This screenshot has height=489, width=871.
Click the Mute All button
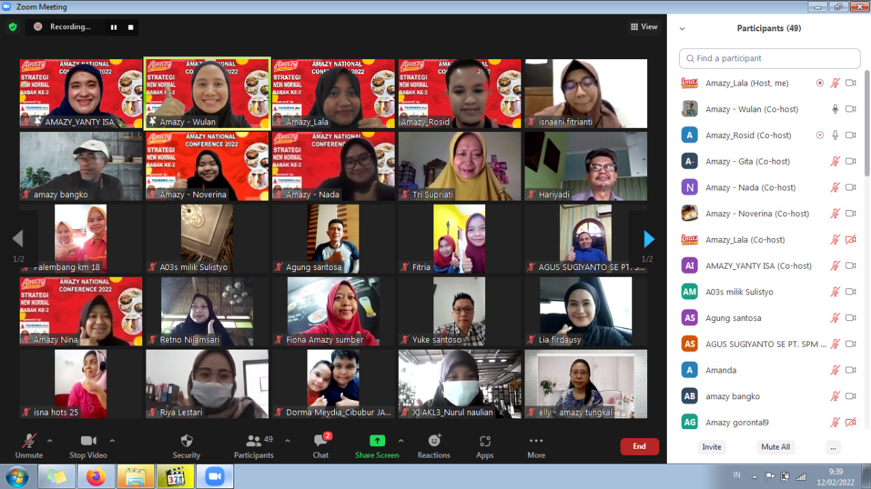click(775, 447)
